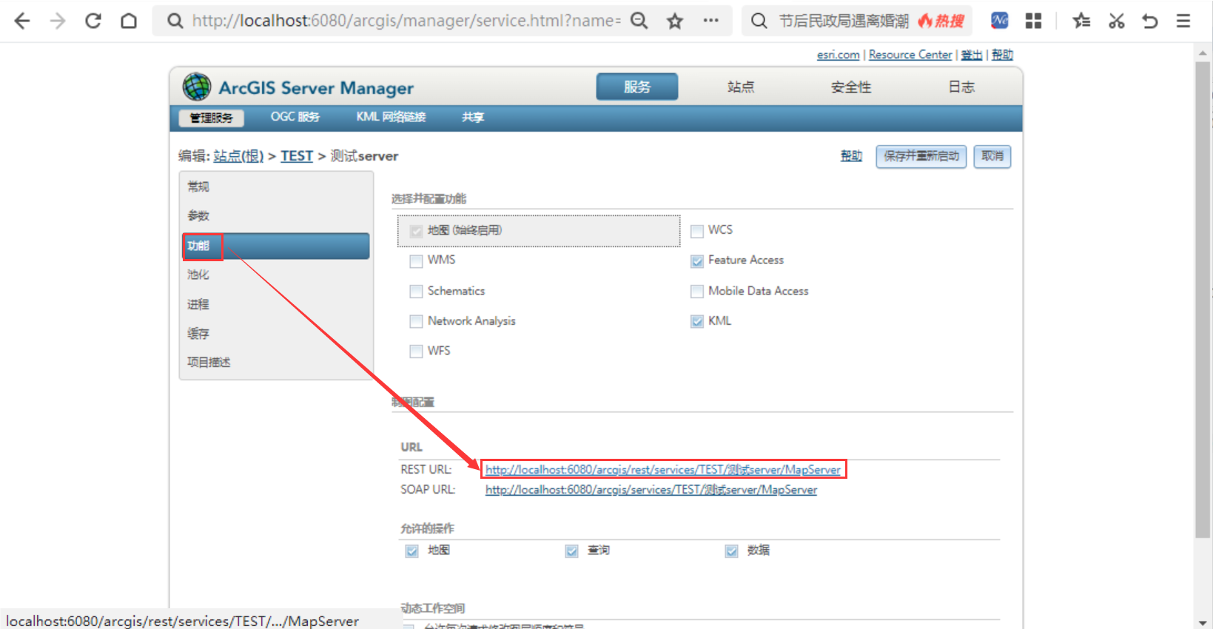This screenshot has width=1213, height=629.
Task: Select the KML 网络链接 sub-tab
Action: 391,117
